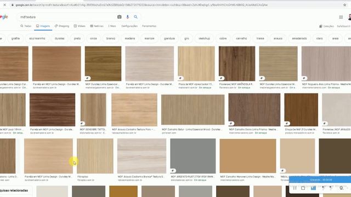Bookmark this page with the star icon

pos(345,5)
